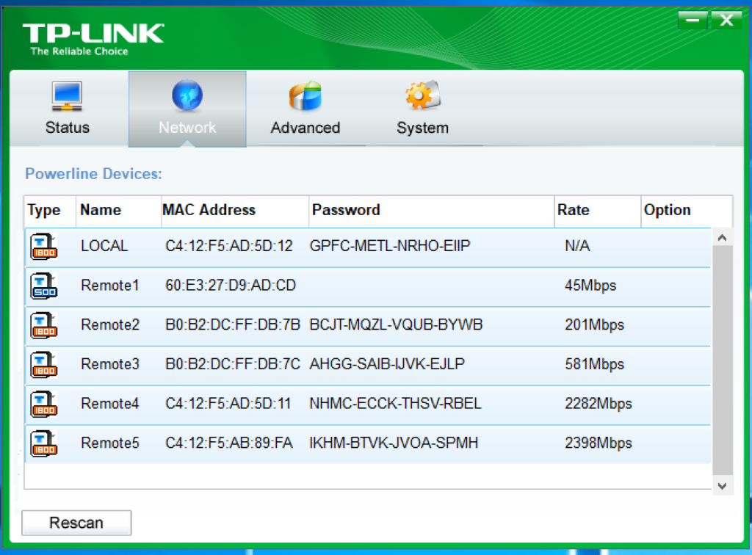752x555 pixels.
Task: Select the Remote5 row by its name
Action: click(110, 443)
